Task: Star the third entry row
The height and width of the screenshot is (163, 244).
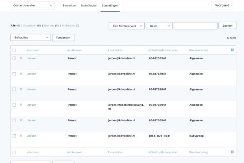Action: (x=21, y=89)
